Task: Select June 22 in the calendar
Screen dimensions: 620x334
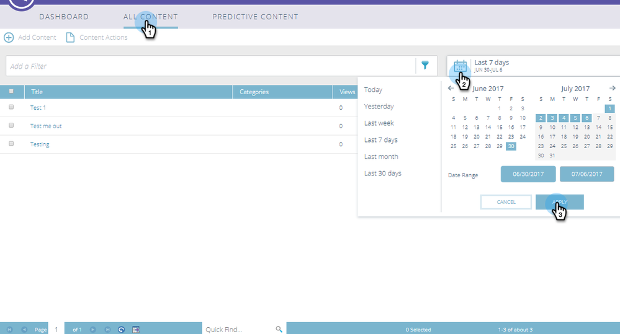Action: point(500,136)
